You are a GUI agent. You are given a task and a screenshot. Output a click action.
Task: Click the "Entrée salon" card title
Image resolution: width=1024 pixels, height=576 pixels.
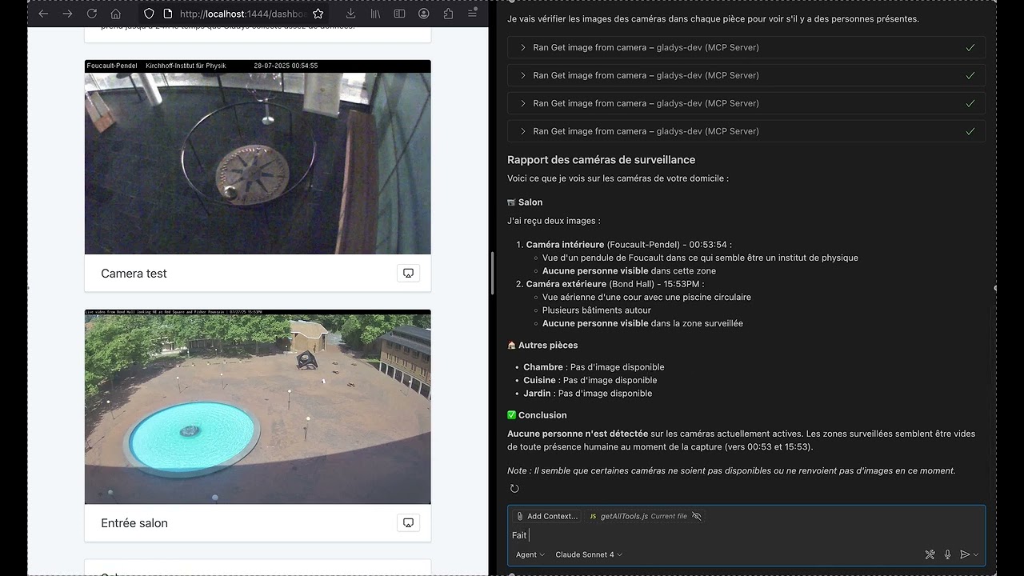click(x=134, y=523)
